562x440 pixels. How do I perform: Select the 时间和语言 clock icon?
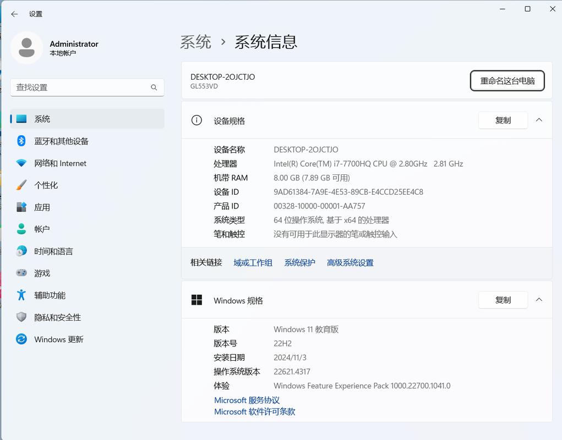click(21, 251)
